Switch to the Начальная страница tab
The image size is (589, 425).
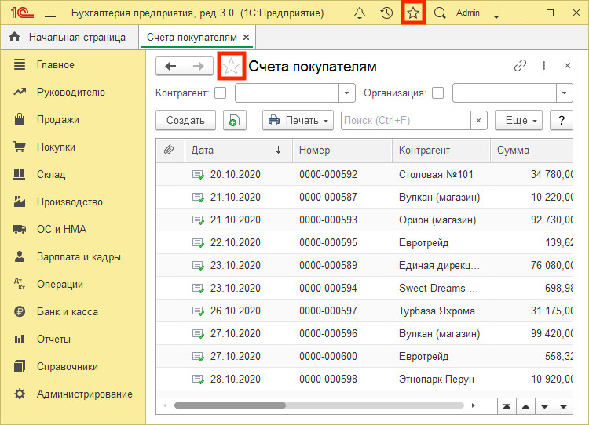(x=68, y=37)
